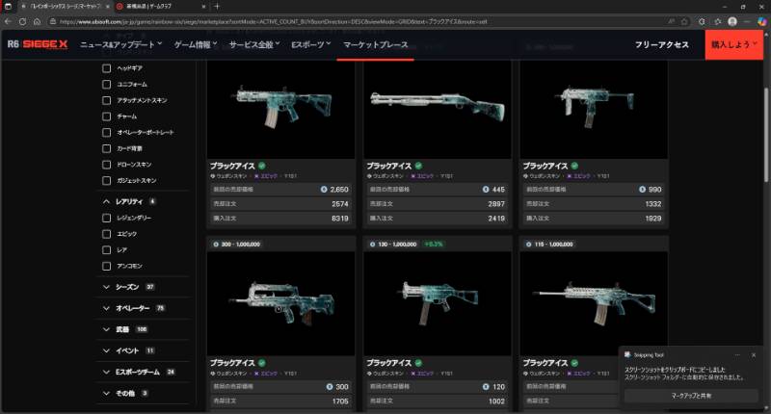The width and height of the screenshot is (771, 414).
Task: Click the page vertical scrollbar thumb
Action: pyautogui.click(x=766, y=135)
